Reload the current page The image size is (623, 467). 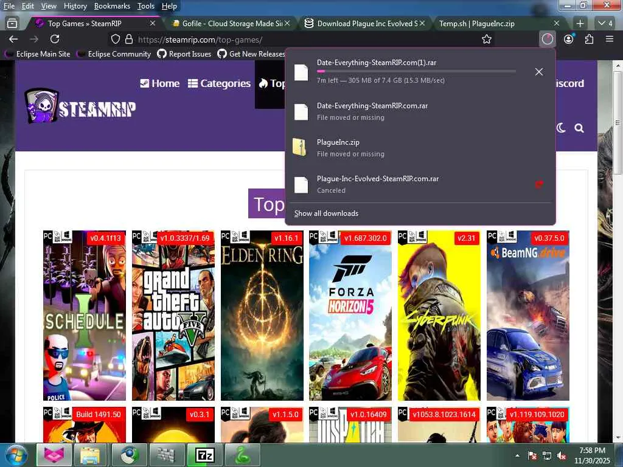pos(55,39)
